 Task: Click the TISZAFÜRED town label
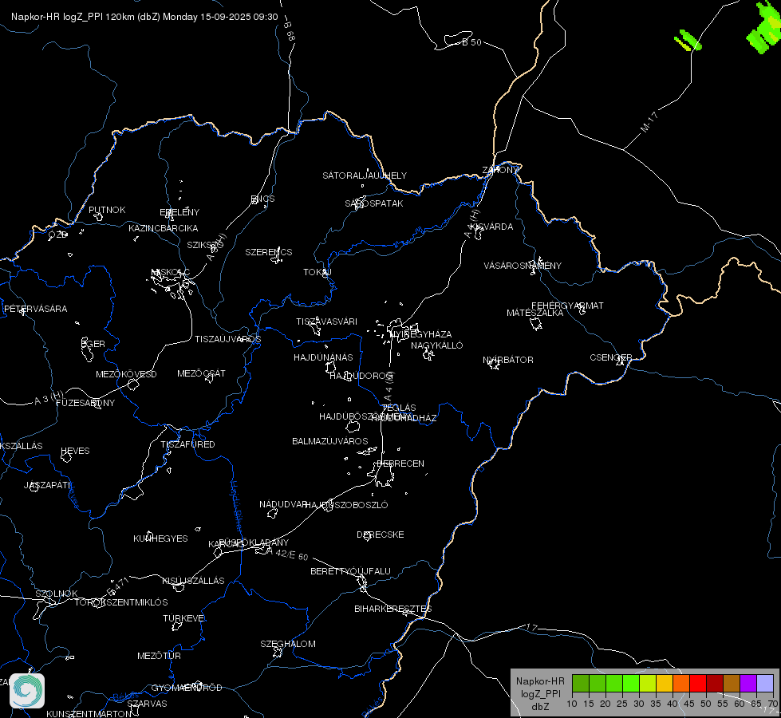pos(187,444)
